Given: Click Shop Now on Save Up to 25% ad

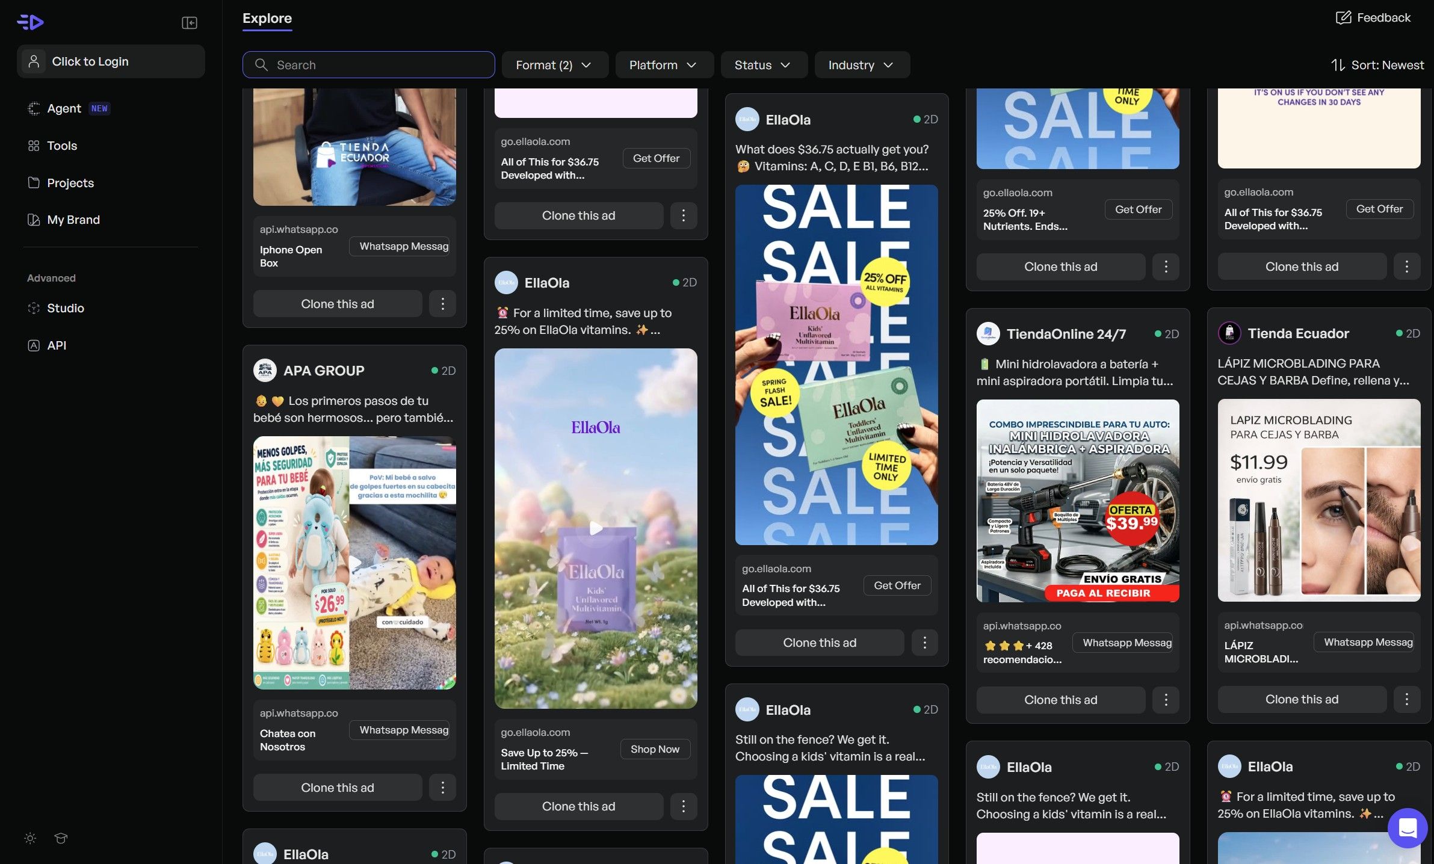Looking at the screenshot, I should pyautogui.click(x=655, y=749).
